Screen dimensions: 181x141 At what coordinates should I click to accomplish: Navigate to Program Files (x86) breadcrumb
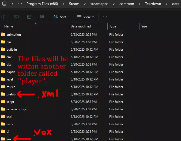[x=42, y=4]
